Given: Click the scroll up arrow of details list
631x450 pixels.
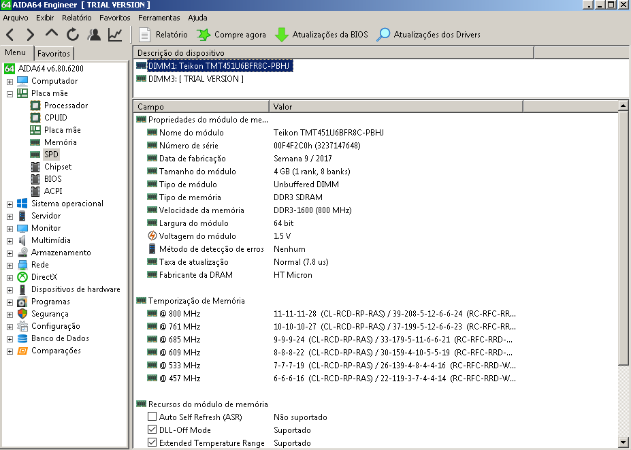Looking at the screenshot, I should click(623, 106).
